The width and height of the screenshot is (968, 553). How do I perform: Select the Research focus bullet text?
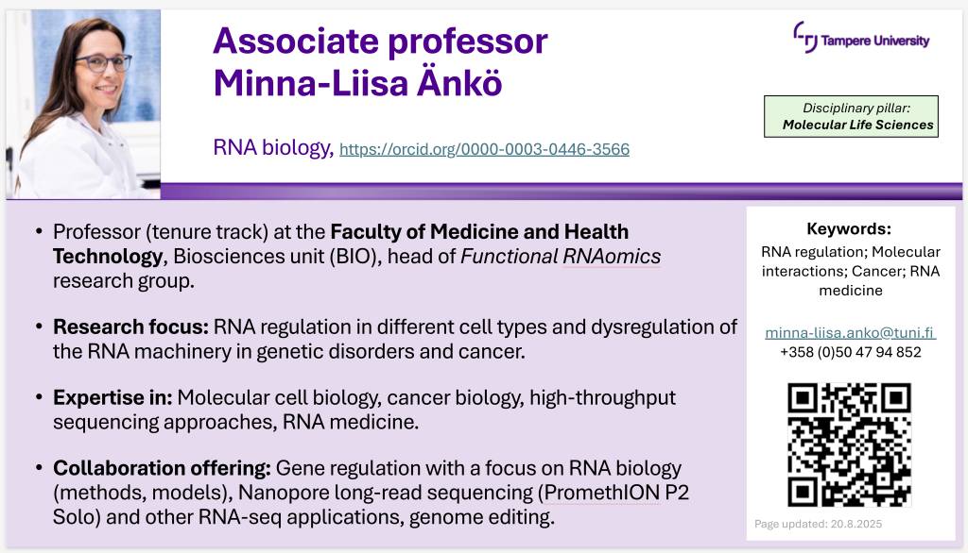[395, 339]
